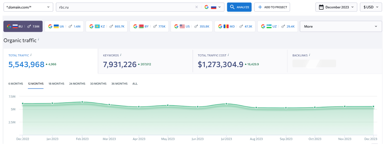Click the calendar icon beside December 2023

click(x=321, y=7)
